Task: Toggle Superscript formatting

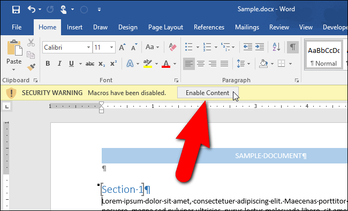Action: [114, 64]
